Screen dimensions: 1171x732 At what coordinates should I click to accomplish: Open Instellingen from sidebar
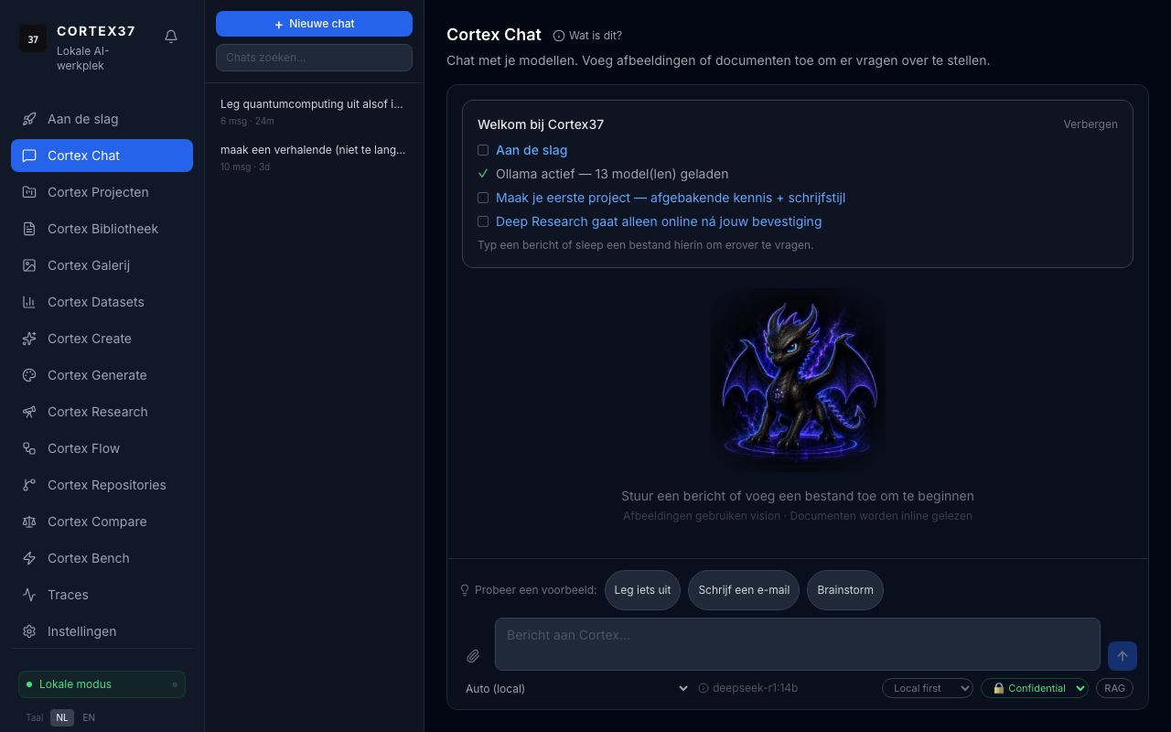102,631
